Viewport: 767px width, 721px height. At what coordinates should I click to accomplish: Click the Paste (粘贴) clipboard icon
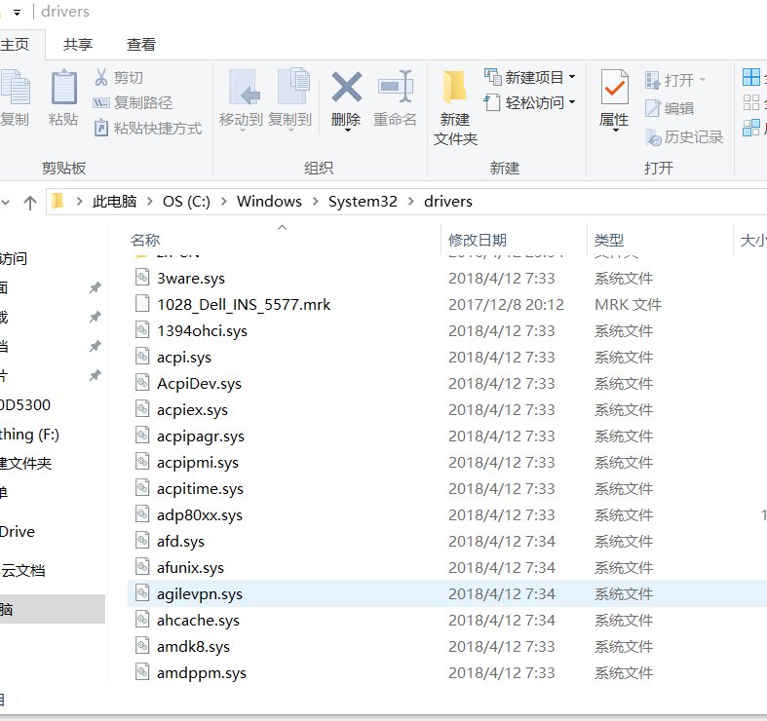64,87
